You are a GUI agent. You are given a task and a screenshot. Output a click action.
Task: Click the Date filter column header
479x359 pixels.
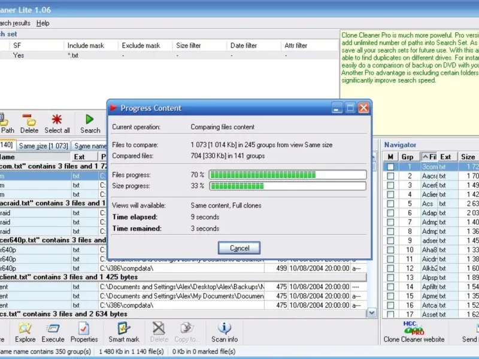[253, 45]
